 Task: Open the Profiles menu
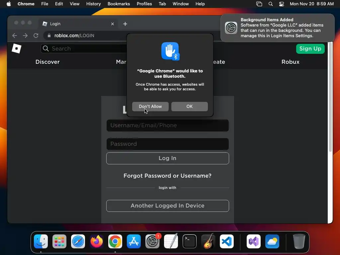(144, 4)
